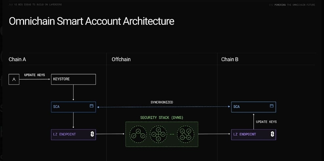Click the window icon in Chain A SCA box
Viewport: 324px width, 161px height.
pyautogui.click(x=92, y=106)
